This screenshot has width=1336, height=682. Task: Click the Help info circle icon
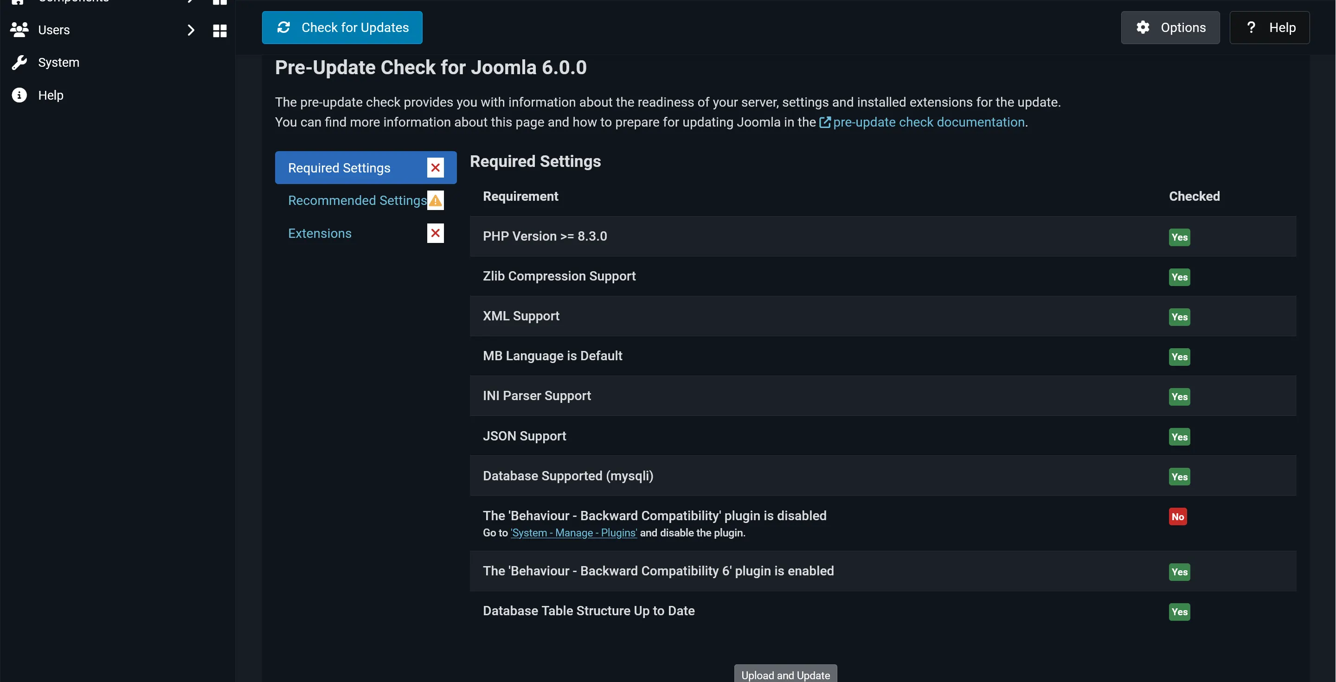(19, 96)
